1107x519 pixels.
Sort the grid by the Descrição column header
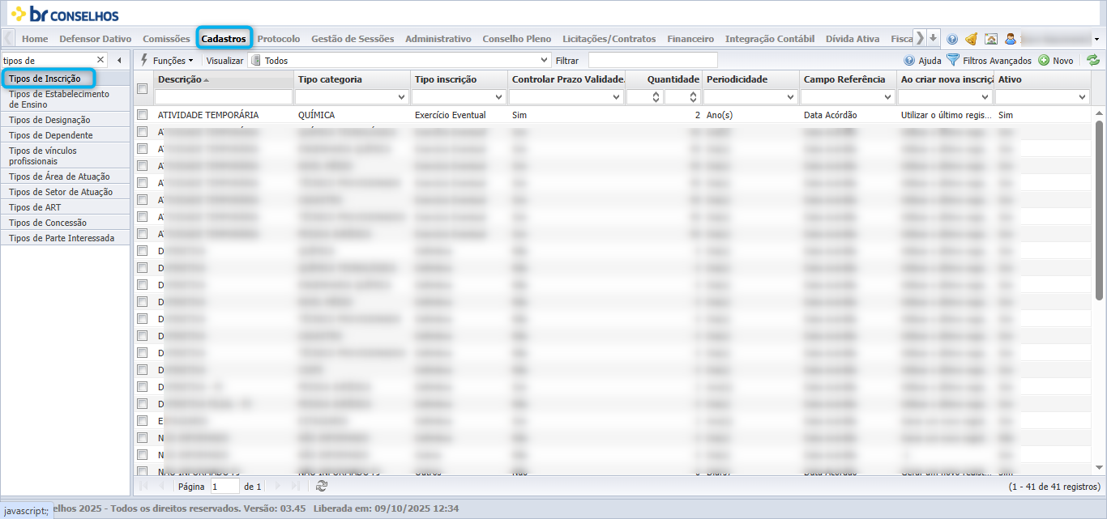pos(224,79)
